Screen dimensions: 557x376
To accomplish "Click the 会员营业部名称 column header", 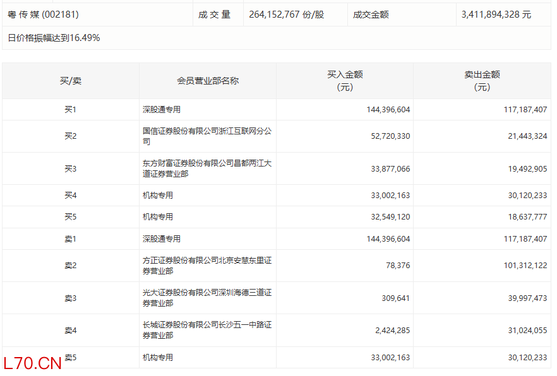I will [208, 81].
